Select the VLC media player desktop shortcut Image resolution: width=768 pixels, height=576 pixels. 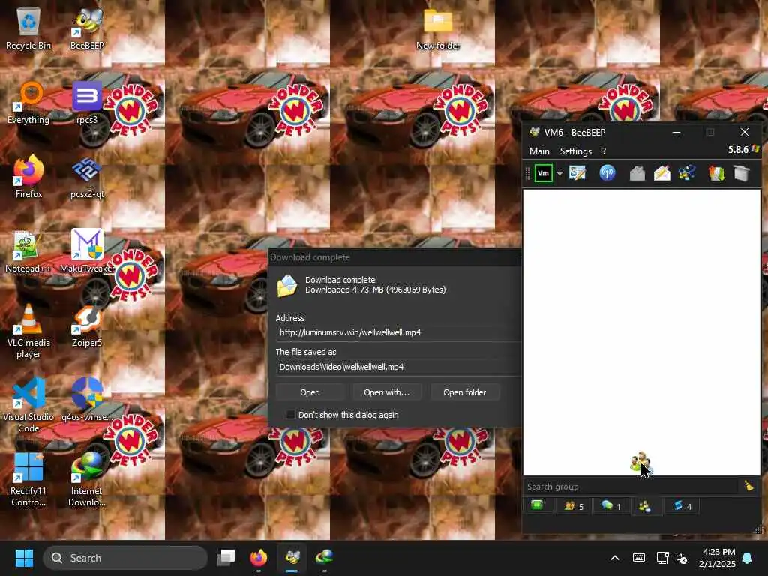[28, 331]
